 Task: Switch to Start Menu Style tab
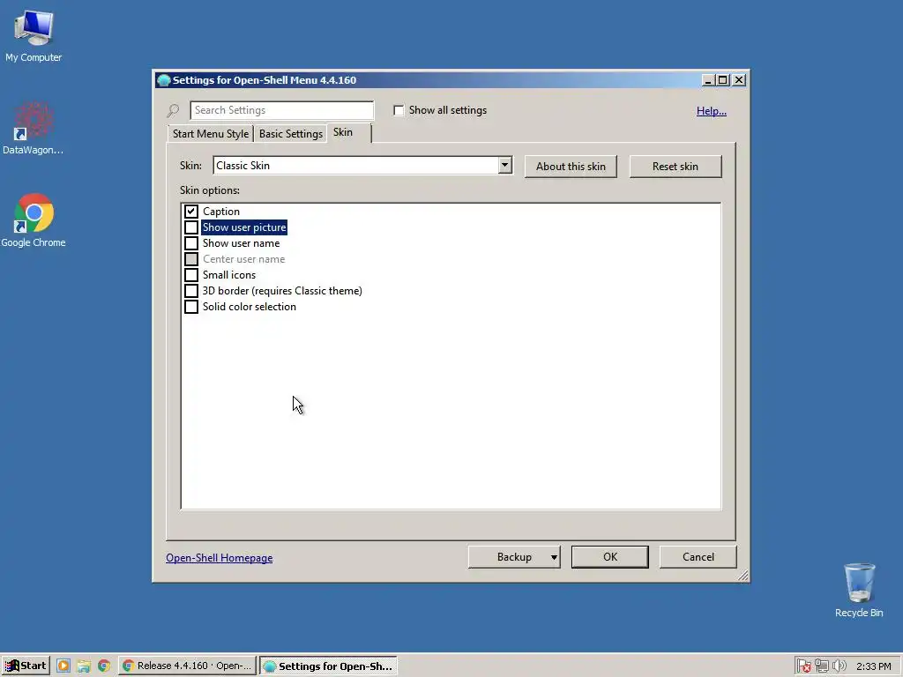210,134
